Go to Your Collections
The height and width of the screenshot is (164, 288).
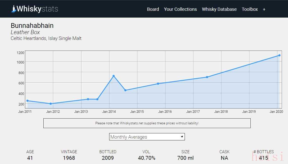pos(180,9)
